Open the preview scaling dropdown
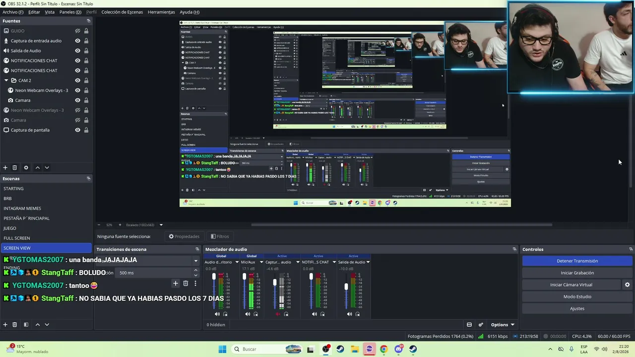 161,225
